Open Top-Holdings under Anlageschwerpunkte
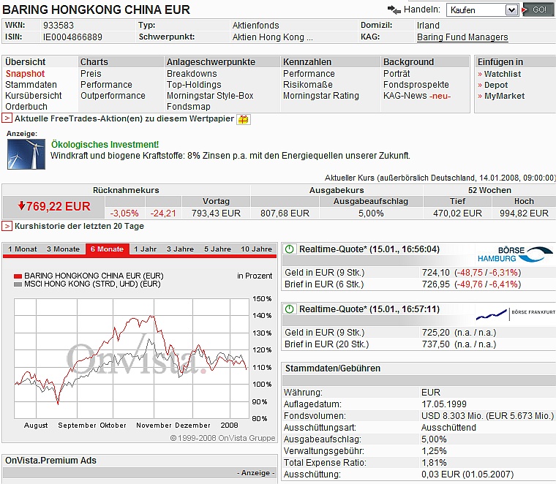556x484 pixels. (x=194, y=85)
